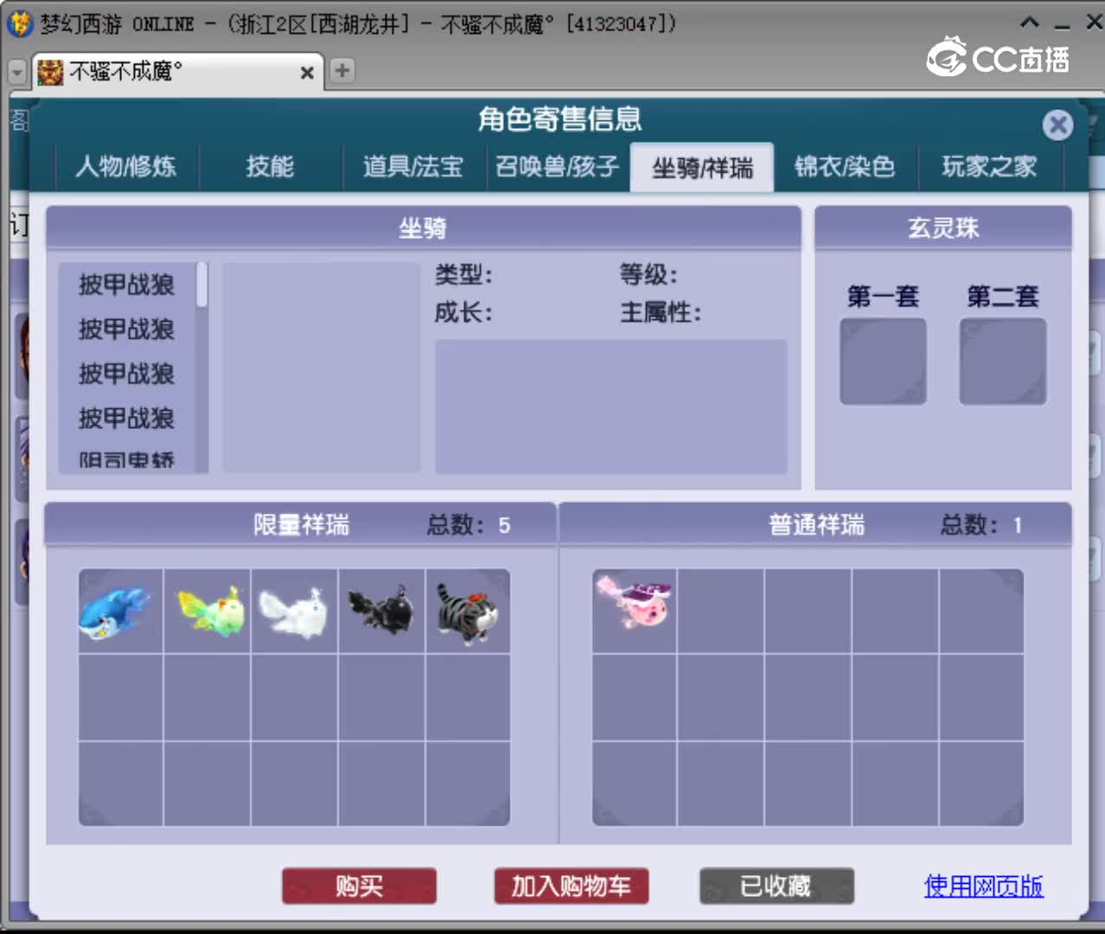Select the white ghost fish auspicious icon
Image resolution: width=1105 pixels, height=934 pixels.
click(x=295, y=611)
